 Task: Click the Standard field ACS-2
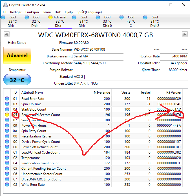point(130,76)
